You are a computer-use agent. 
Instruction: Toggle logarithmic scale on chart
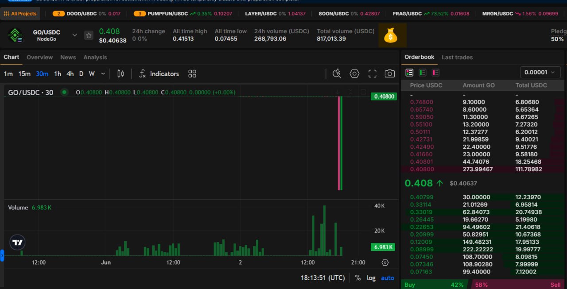pos(371,278)
